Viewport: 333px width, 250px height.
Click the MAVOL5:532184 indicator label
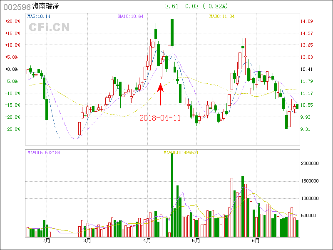pos(44,153)
